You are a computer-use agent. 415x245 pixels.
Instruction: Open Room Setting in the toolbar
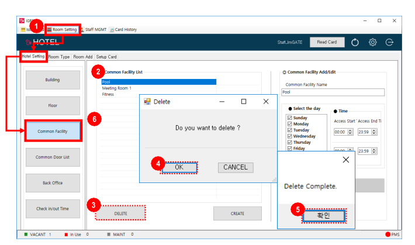point(63,29)
